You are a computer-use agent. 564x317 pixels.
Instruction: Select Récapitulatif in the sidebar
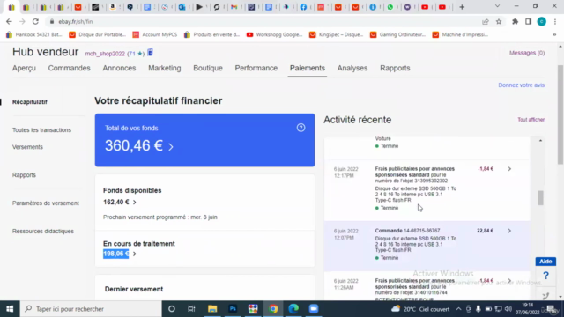pos(30,102)
